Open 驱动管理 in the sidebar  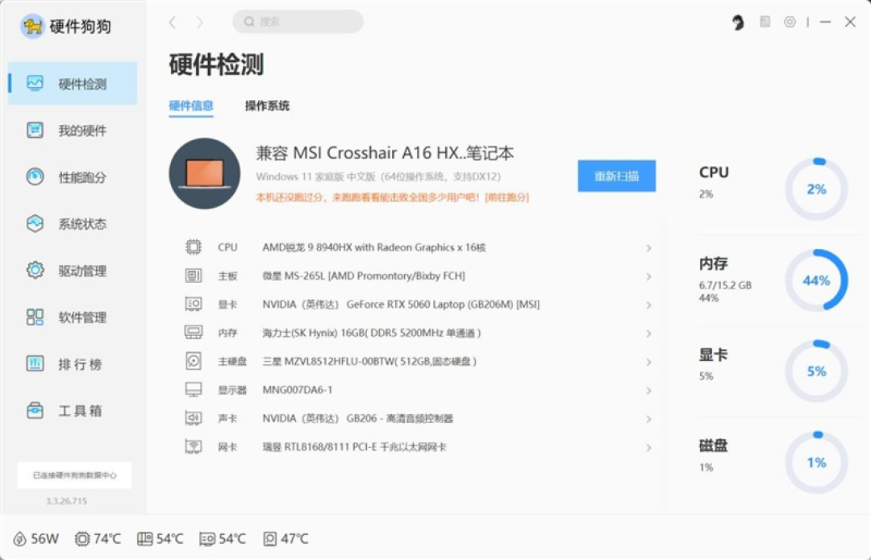(x=73, y=270)
